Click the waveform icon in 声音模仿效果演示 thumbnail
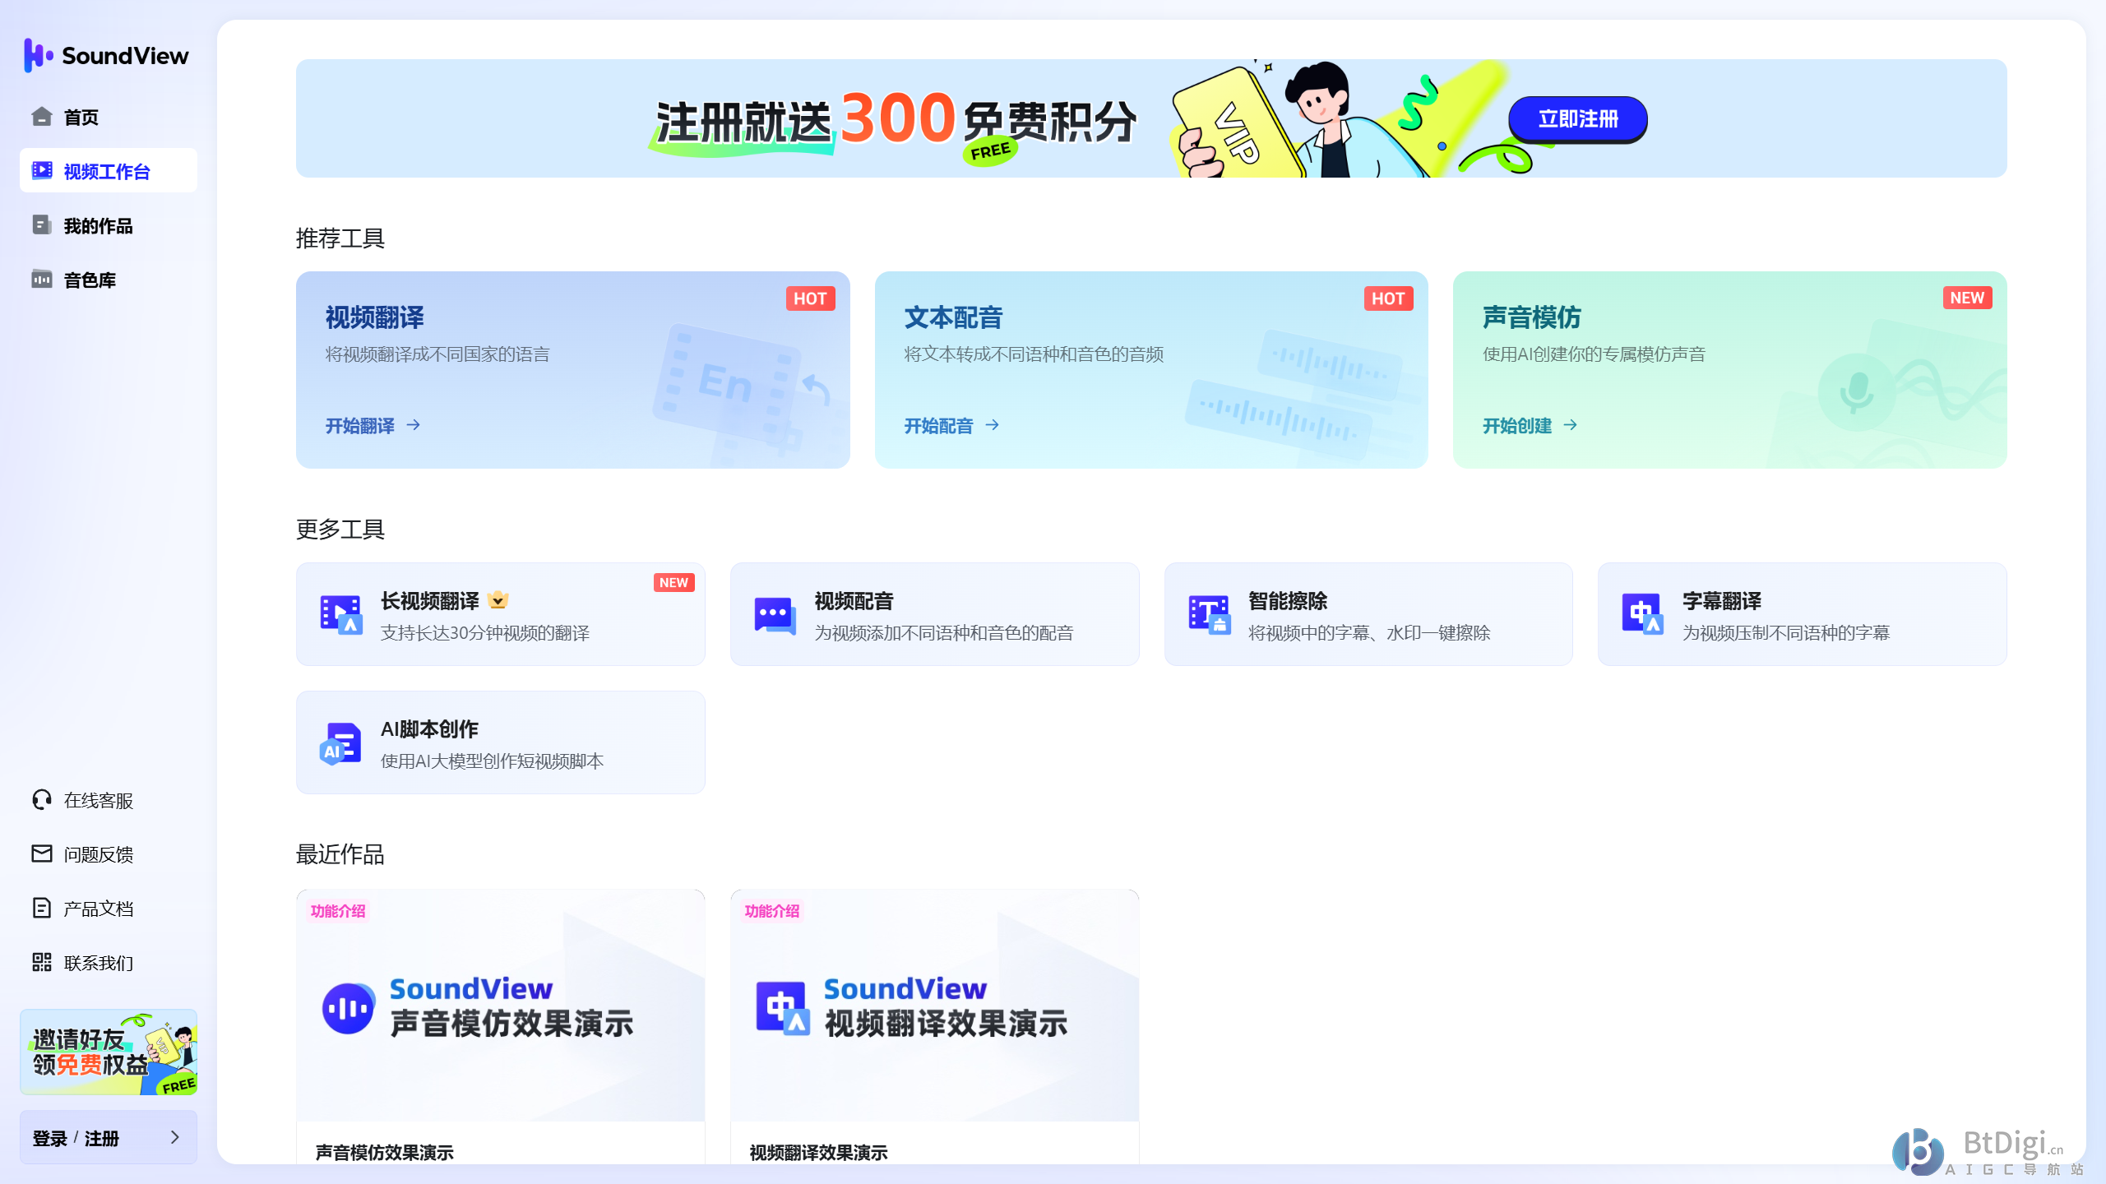Viewport: 2106px width, 1184px height. [348, 1008]
